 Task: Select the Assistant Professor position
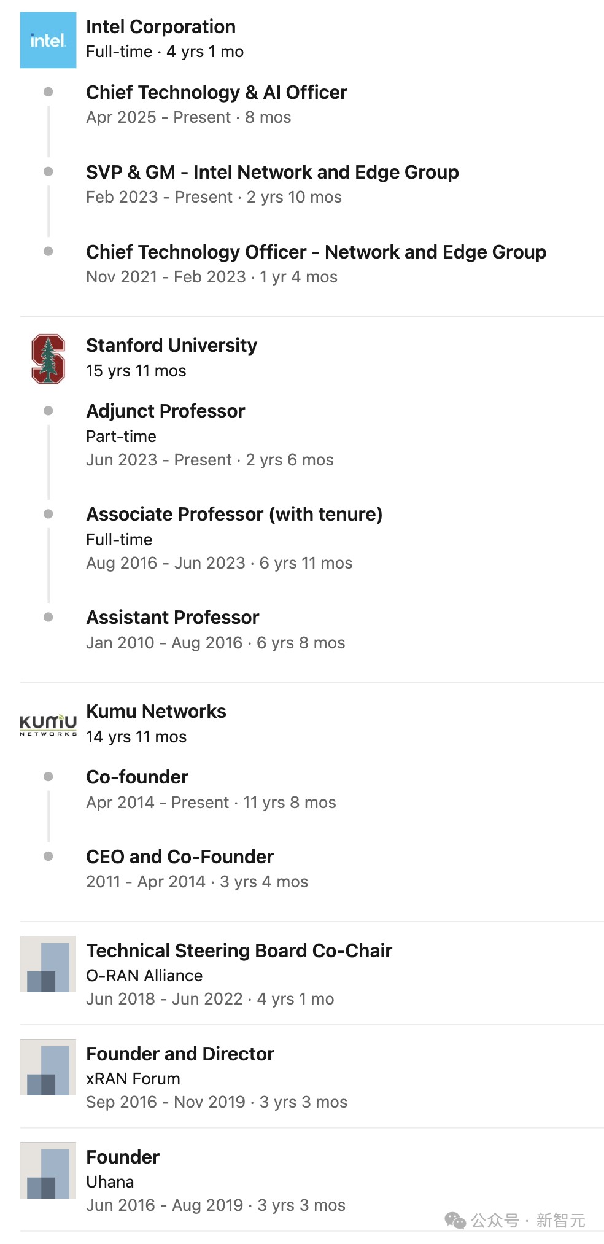coord(172,618)
